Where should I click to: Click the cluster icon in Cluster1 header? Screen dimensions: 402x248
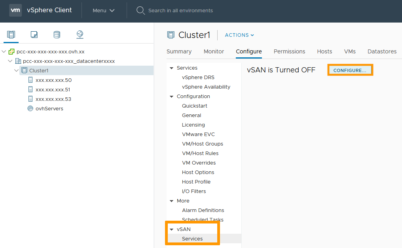(x=171, y=35)
